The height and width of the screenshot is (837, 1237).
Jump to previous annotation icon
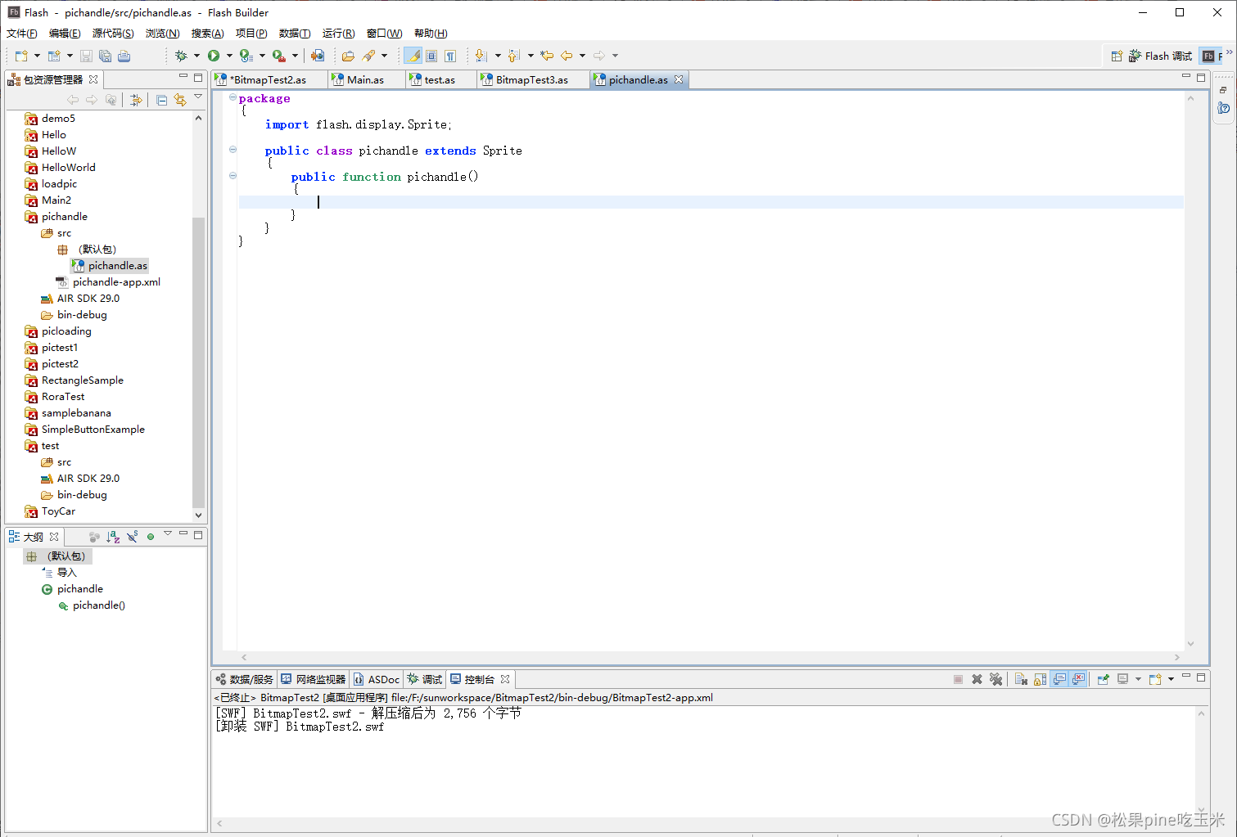click(514, 56)
